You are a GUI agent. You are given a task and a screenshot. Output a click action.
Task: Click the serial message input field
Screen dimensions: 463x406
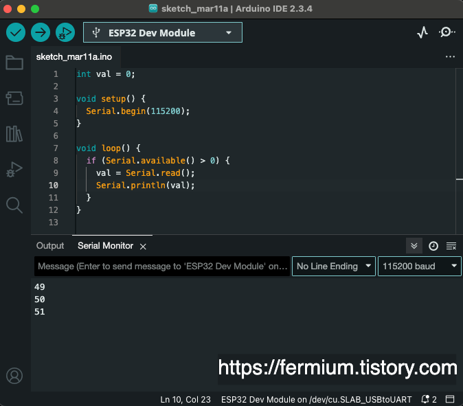point(162,267)
